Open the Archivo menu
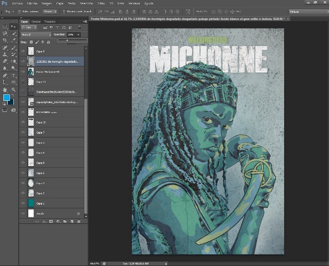Screen dimensions: 329x266 [x=17, y=3]
